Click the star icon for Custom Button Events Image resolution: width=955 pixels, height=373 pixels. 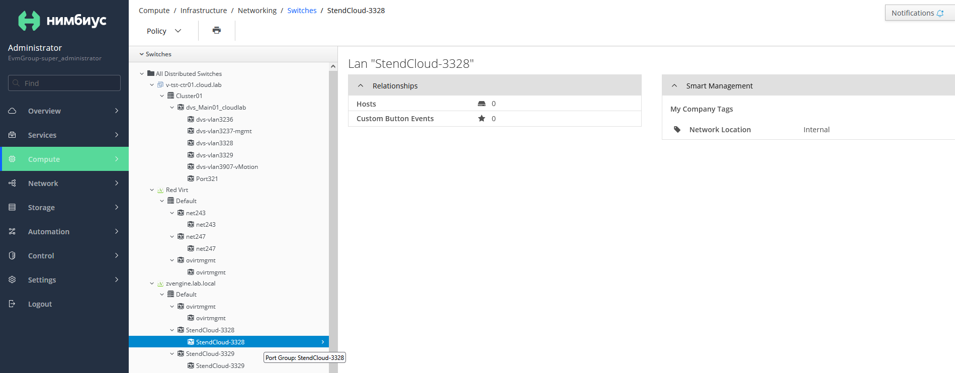pos(481,119)
